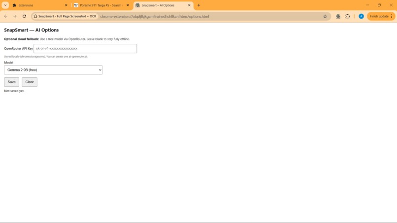The height and width of the screenshot is (223, 397).
Task: Open a new tab with plus button
Action: click(199, 5)
